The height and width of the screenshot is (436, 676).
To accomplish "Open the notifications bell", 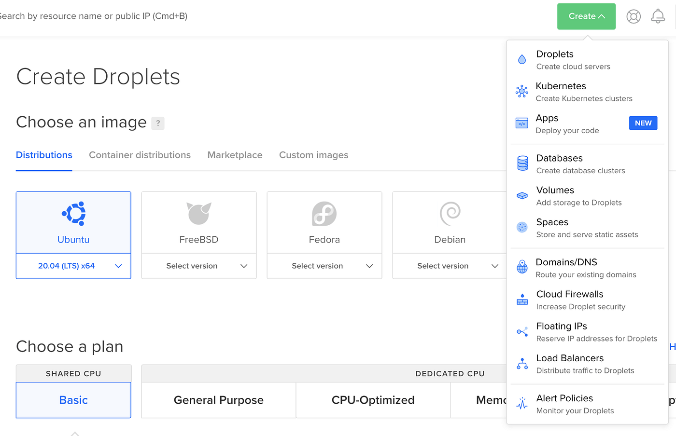I will pos(658,16).
